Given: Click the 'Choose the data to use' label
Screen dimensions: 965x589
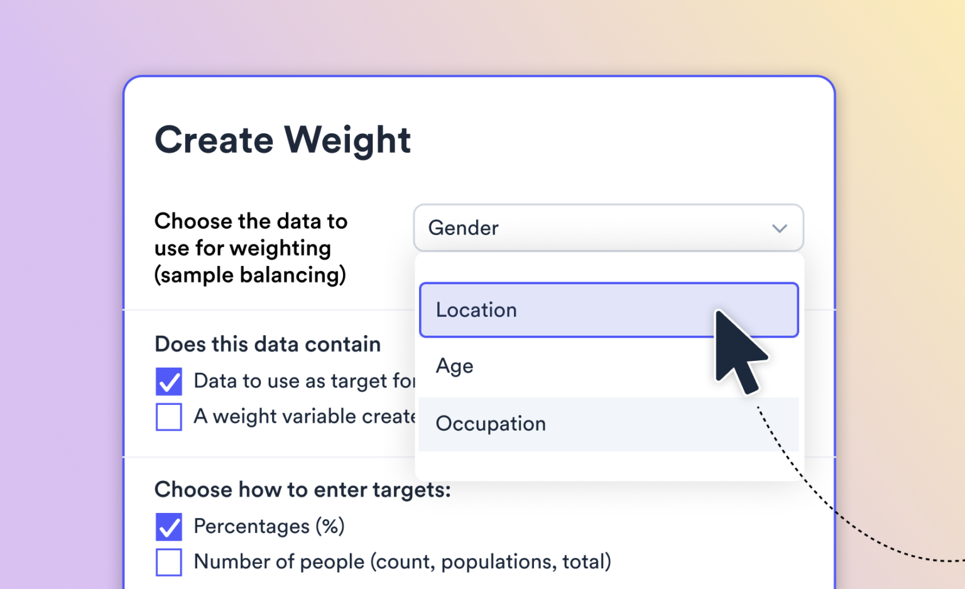Looking at the screenshot, I should coord(251,248).
